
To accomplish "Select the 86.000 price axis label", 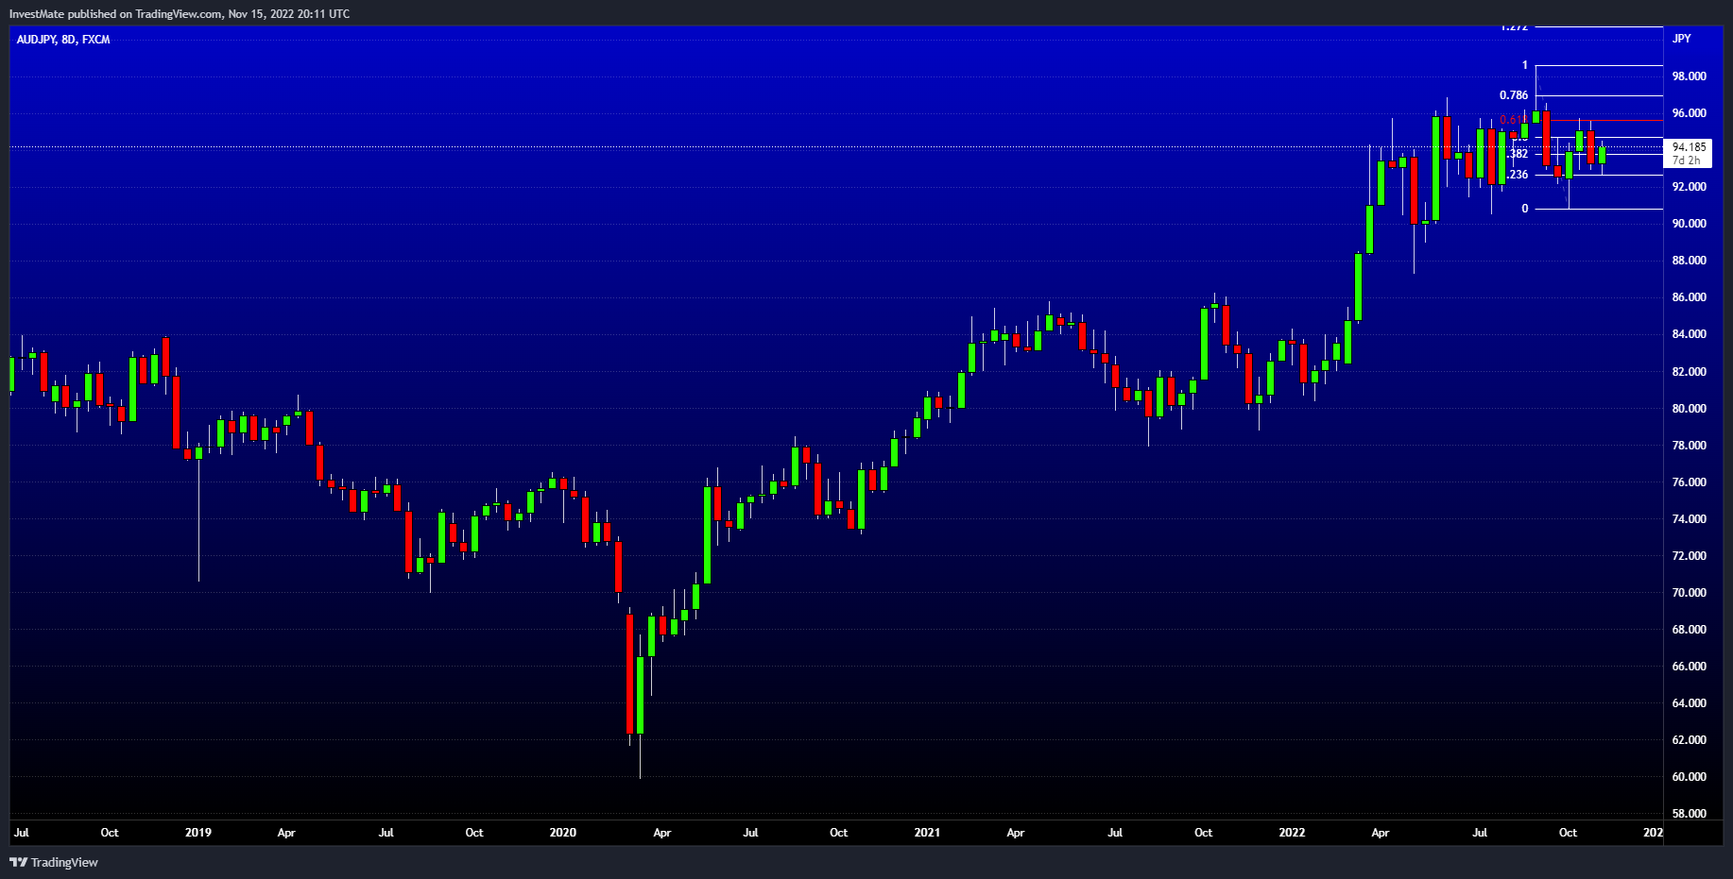I will (x=1689, y=297).
